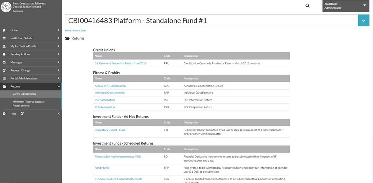Open the Individual Questionnaire return
373x183 pixels.
tap(110, 93)
